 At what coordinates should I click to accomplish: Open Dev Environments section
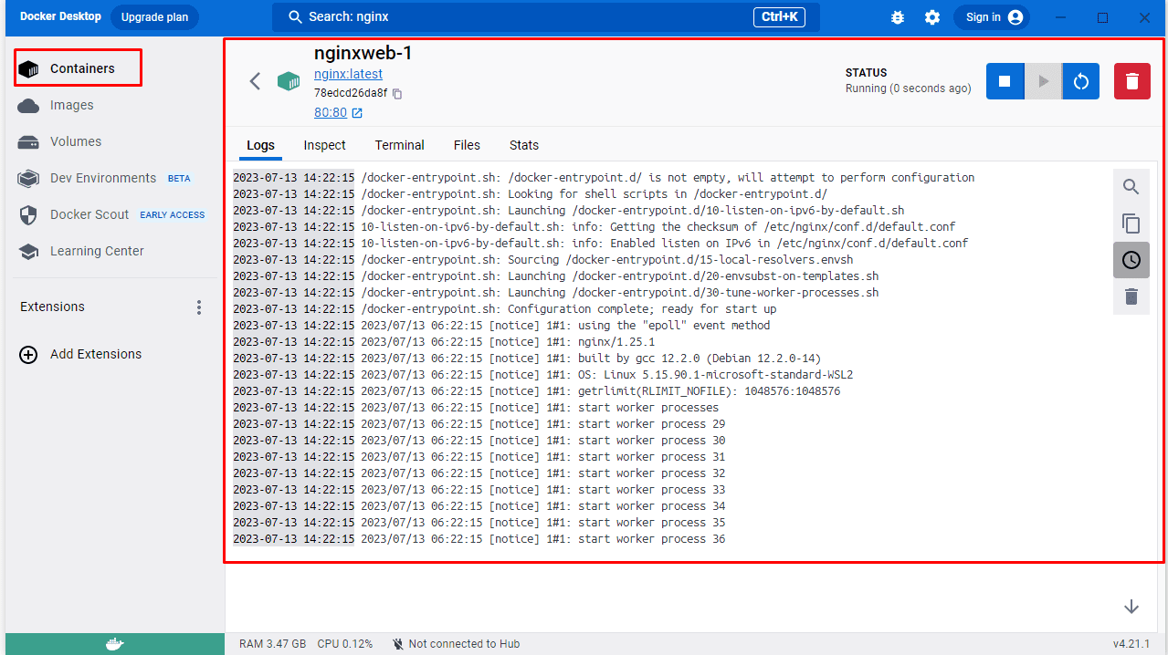coord(103,178)
